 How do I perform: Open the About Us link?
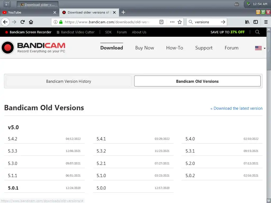coord(139,32)
